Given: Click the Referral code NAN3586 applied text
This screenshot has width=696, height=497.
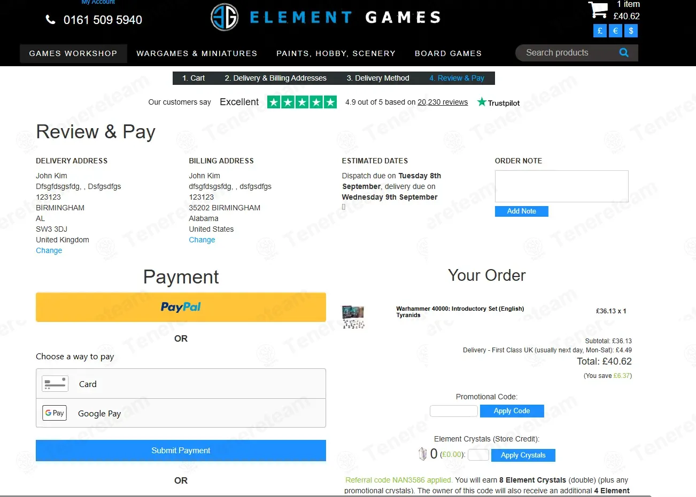Looking at the screenshot, I should pyautogui.click(x=399, y=480).
